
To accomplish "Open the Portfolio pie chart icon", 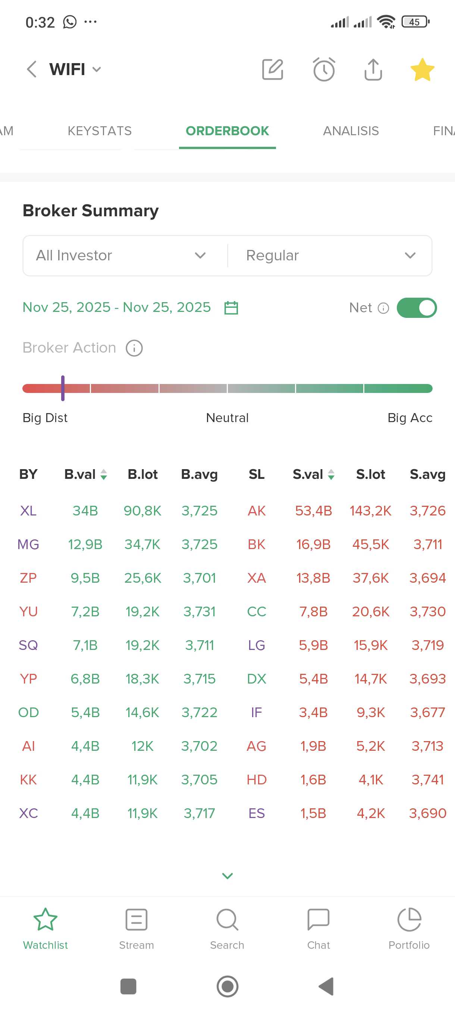I will [409, 920].
